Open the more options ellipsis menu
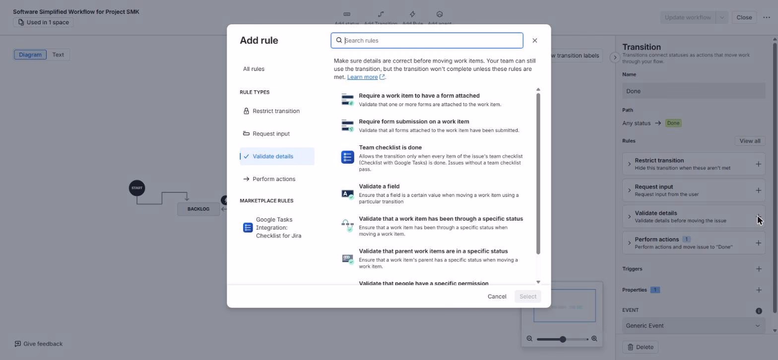Image resolution: width=778 pixels, height=360 pixels. click(x=767, y=17)
